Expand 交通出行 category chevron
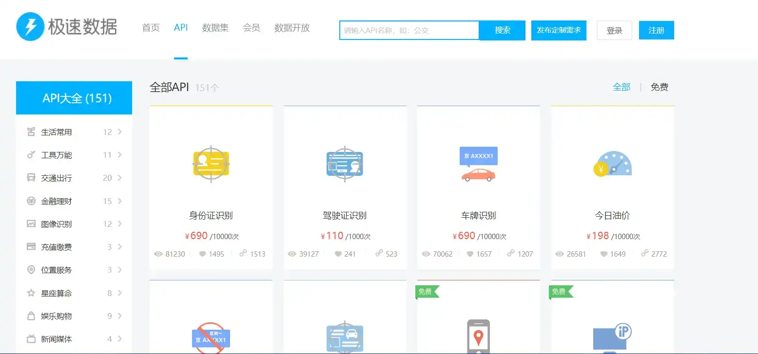The width and height of the screenshot is (758, 354). [x=120, y=178]
